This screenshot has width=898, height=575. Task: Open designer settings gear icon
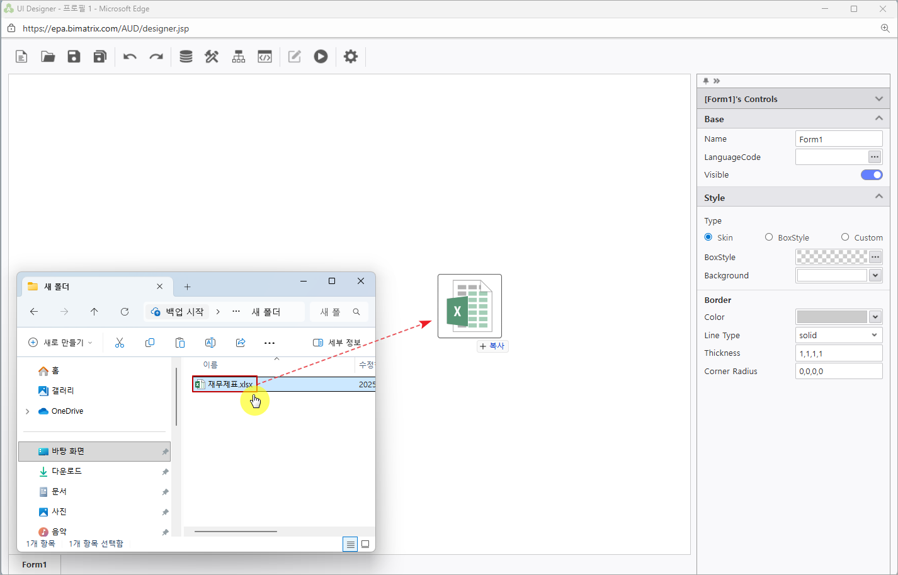click(350, 57)
